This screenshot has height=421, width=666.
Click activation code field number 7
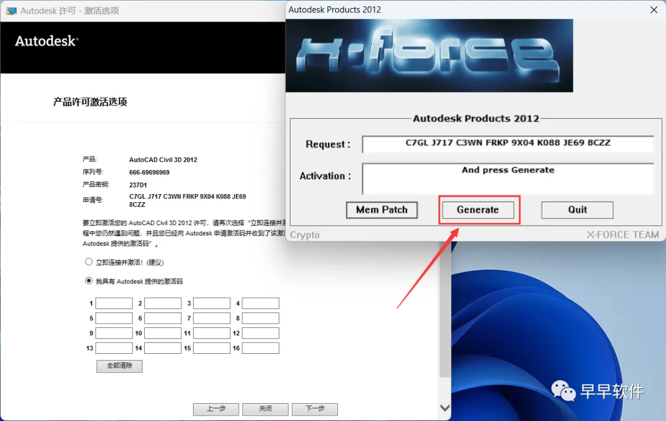212,318
